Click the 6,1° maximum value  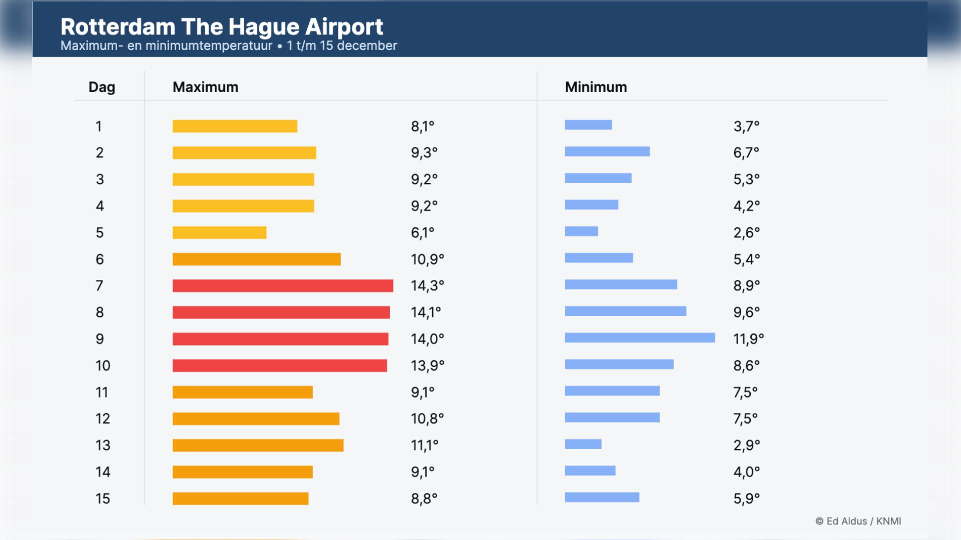pyautogui.click(x=422, y=232)
